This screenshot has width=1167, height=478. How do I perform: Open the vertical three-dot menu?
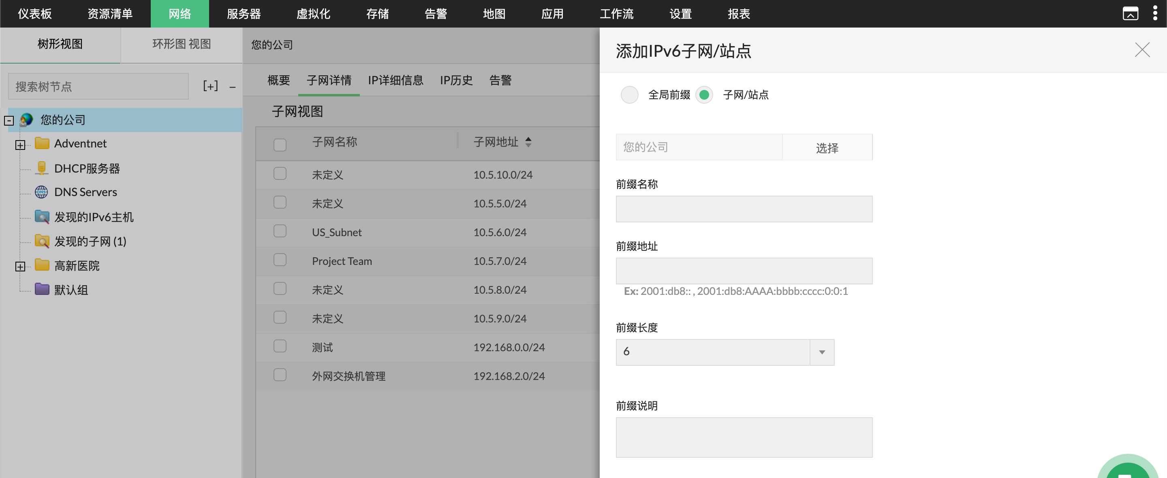[1155, 14]
